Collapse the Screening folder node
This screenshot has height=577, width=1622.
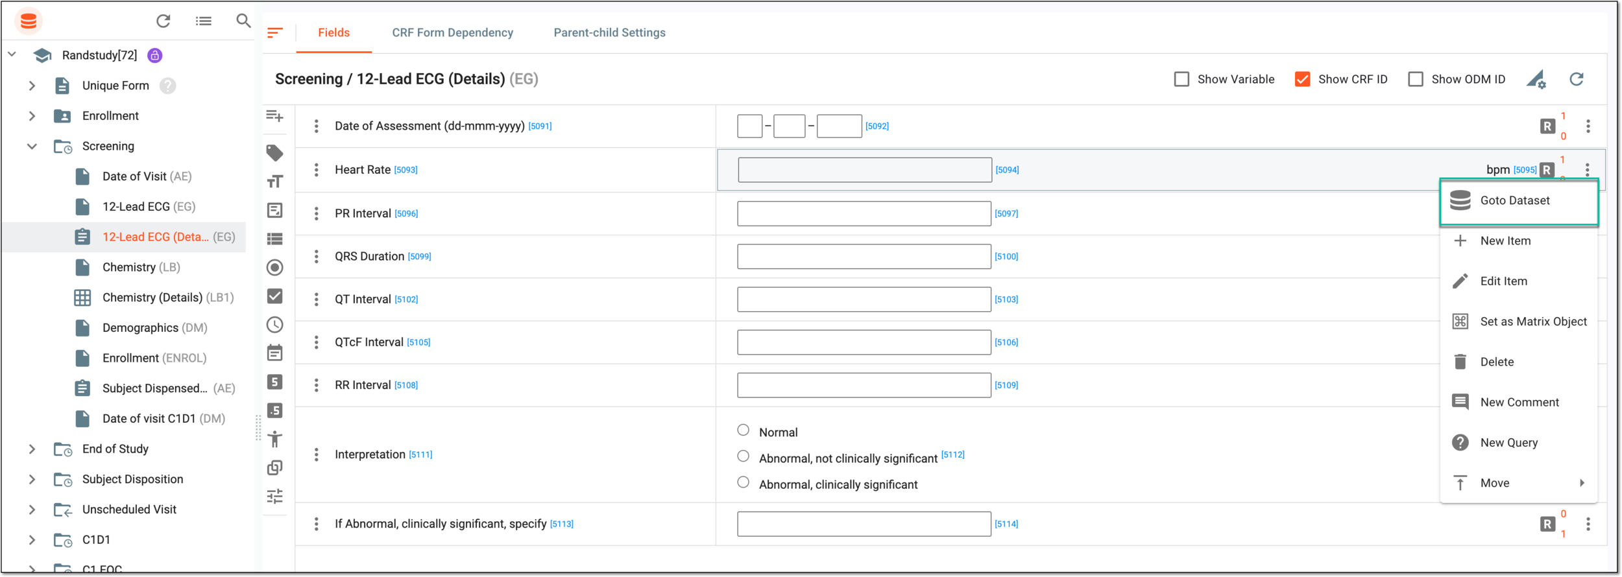[32, 146]
